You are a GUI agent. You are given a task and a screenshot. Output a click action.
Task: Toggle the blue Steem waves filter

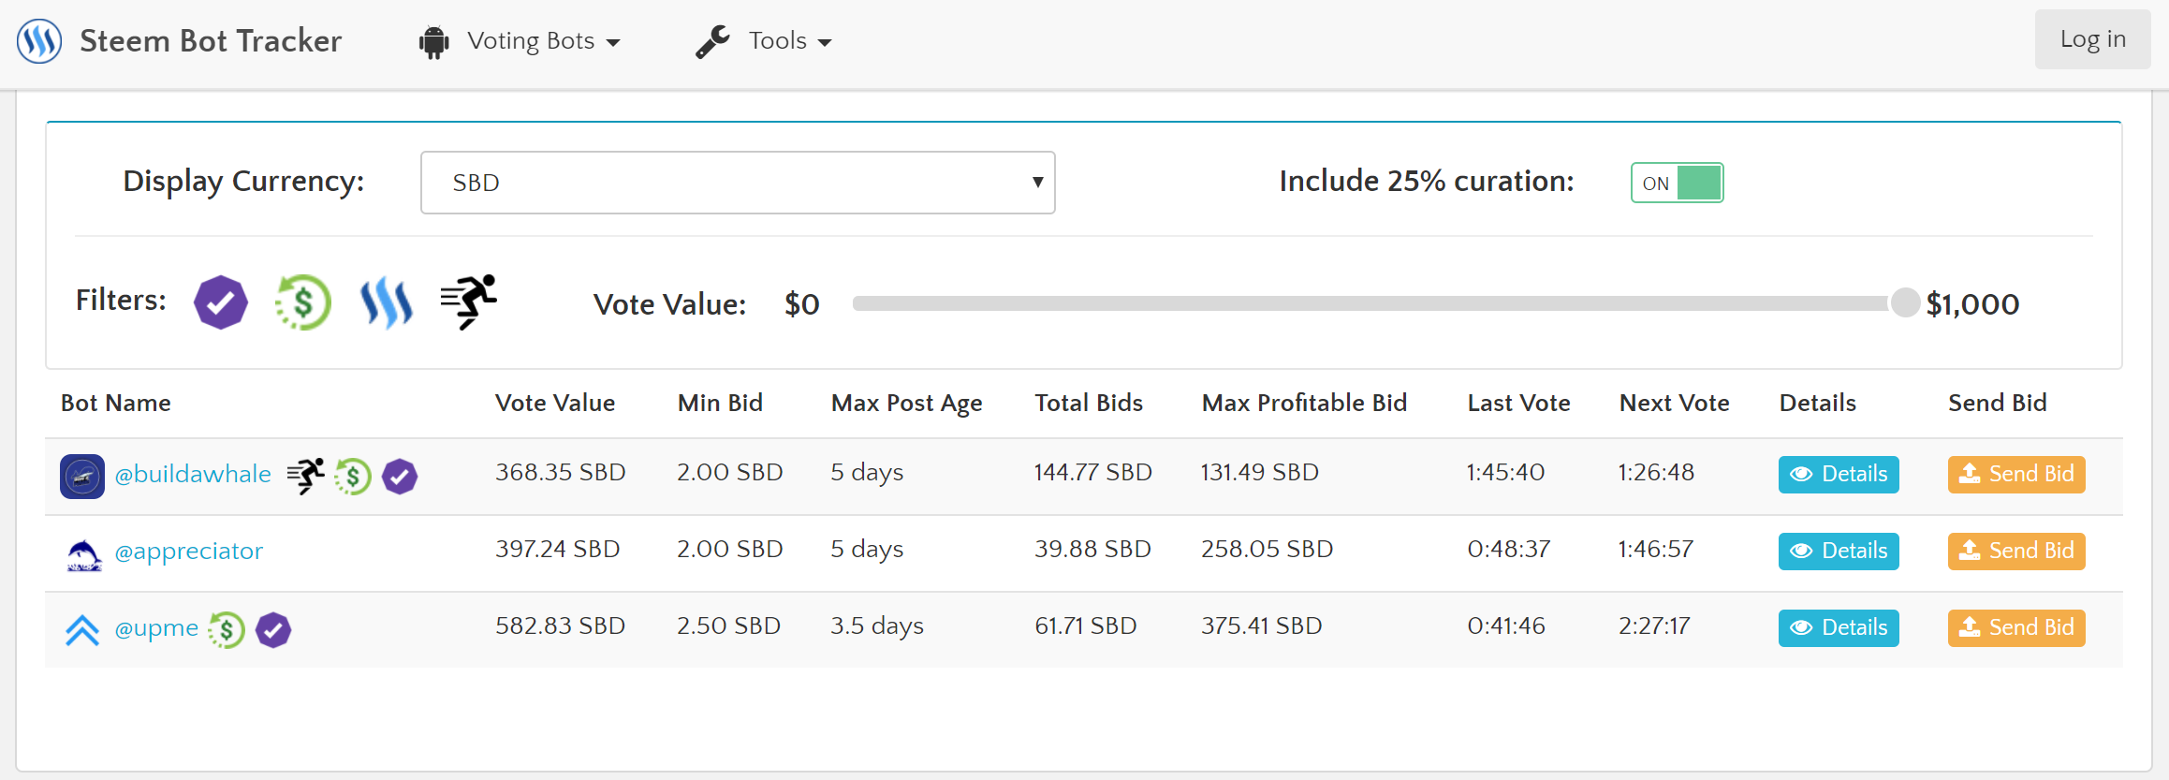pyautogui.click(x=386, y=302)
